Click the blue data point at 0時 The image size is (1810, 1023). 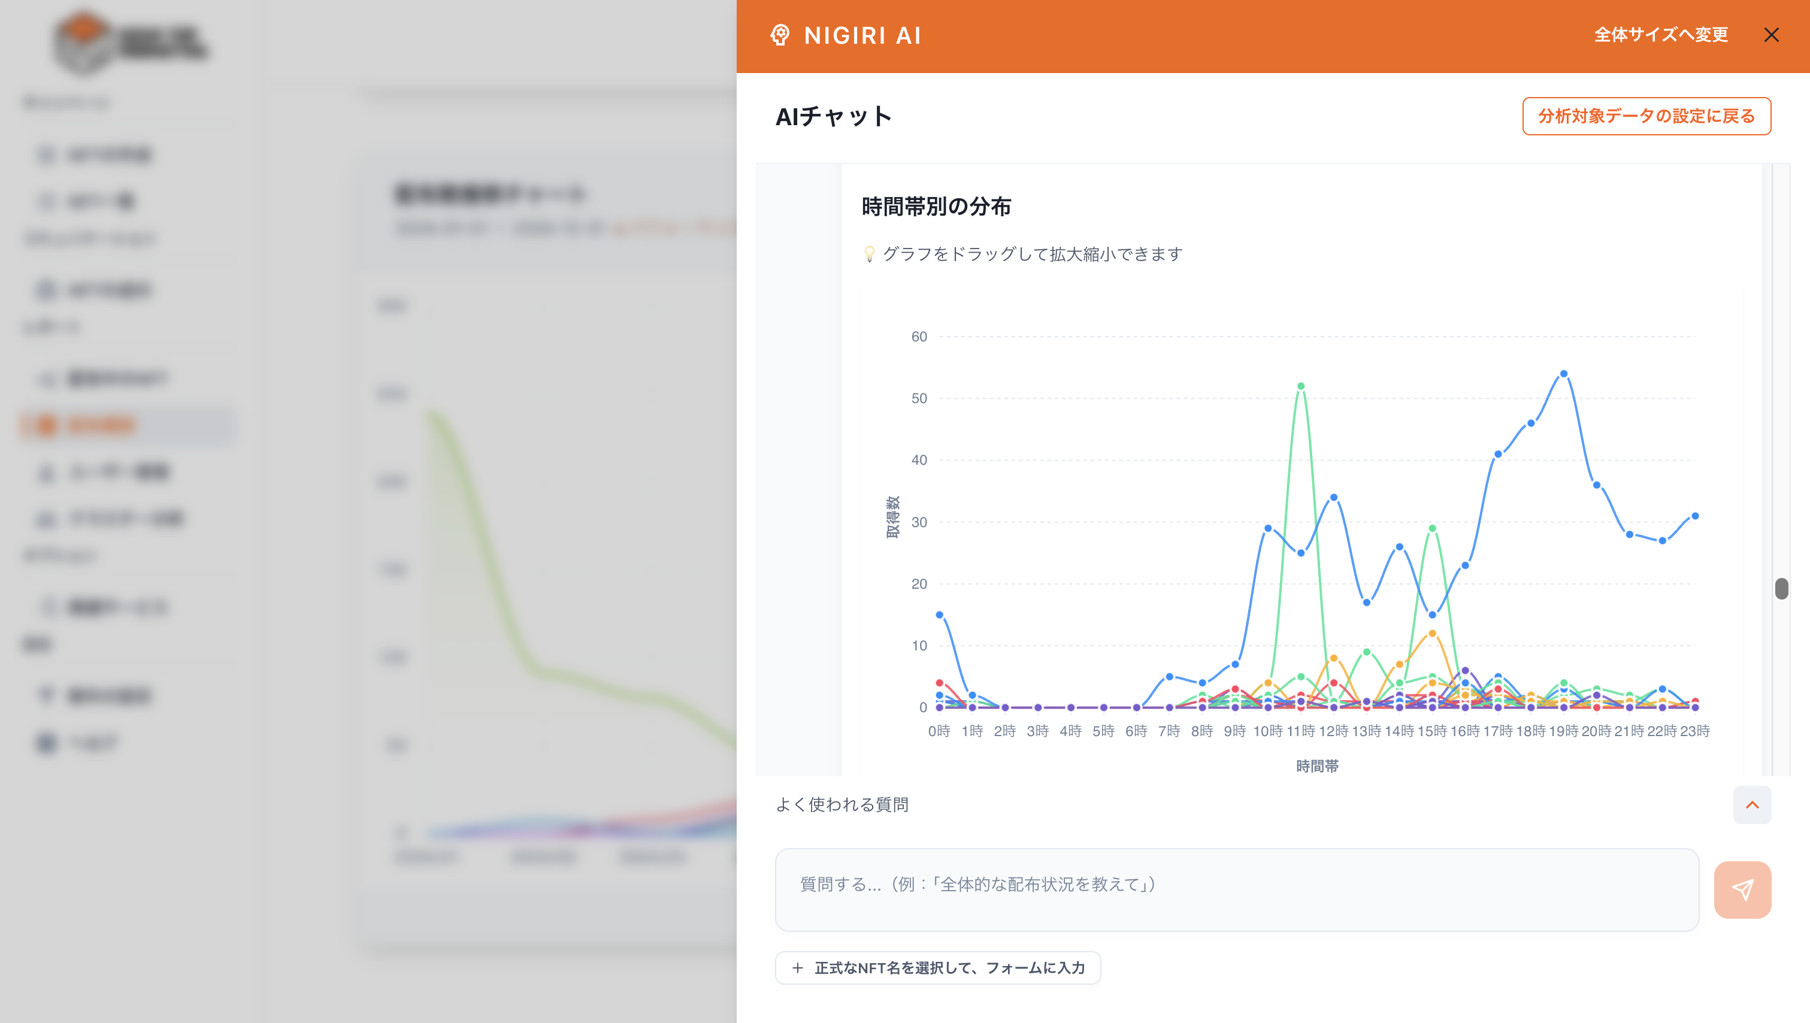click(x=939, y=615)
